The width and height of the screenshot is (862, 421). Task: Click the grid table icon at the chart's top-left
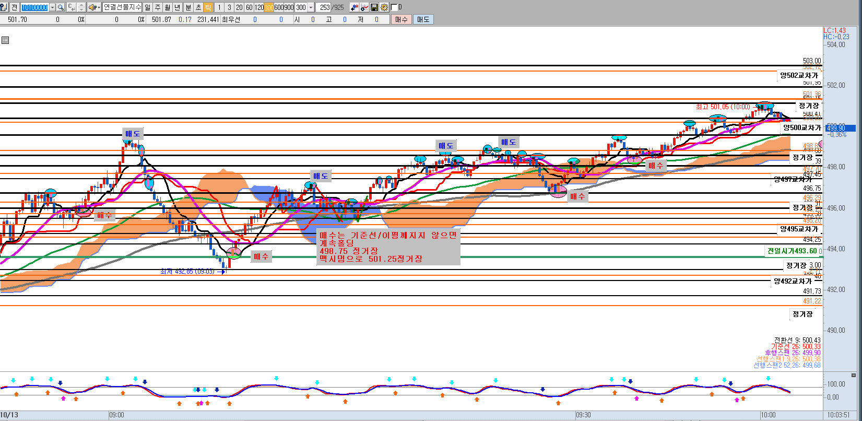pos(5,40)
